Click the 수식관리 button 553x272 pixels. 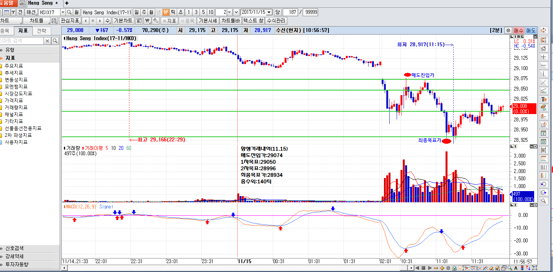click(276, 20)
